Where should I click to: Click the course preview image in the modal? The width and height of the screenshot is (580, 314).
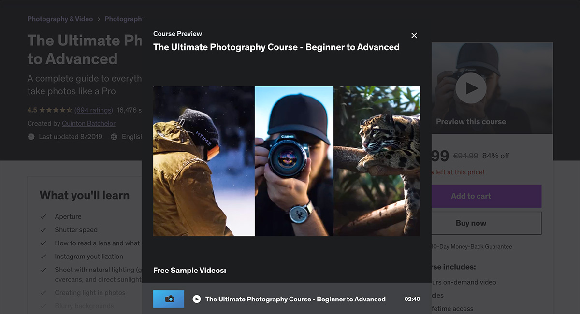coord(287,161)
